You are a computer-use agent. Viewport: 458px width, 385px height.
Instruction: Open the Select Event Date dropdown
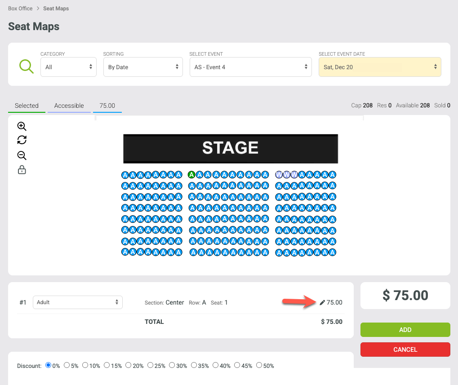coord(380,67)
